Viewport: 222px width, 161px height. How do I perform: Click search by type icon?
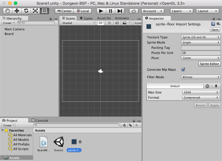point(124,125)
